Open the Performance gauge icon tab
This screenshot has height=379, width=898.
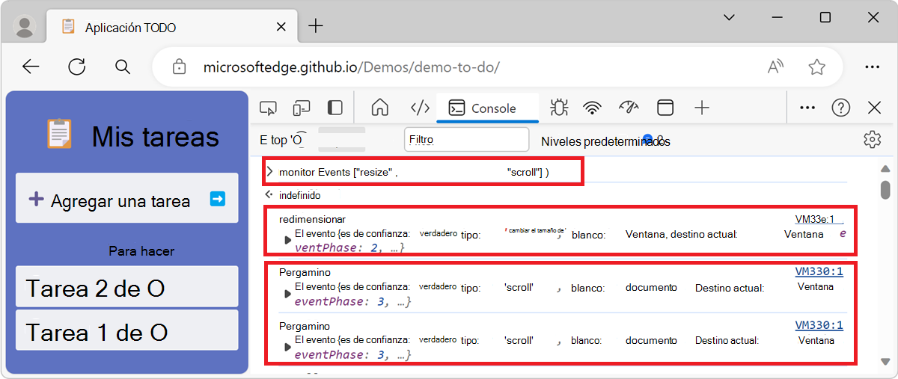[629, 108]
